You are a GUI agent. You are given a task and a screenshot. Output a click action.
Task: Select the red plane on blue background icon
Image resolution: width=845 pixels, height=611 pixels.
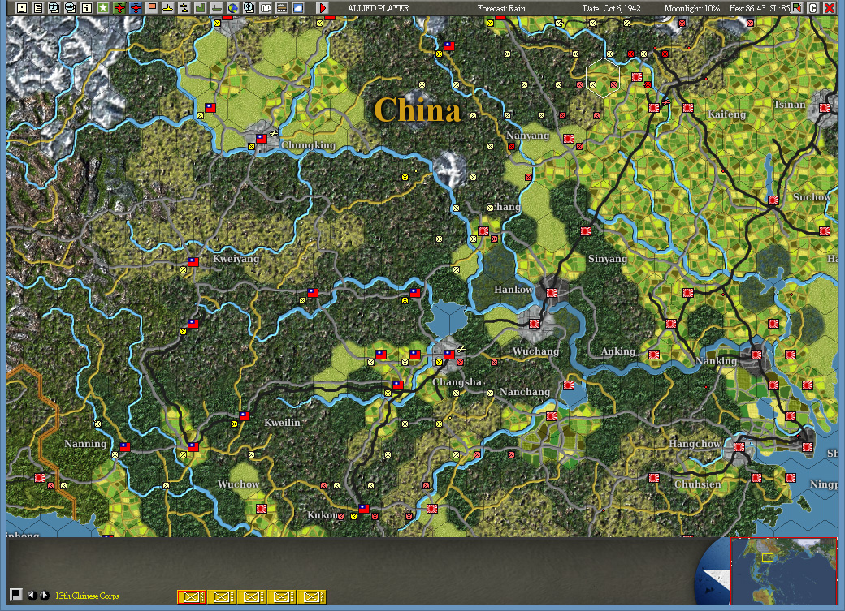pyautogui.click(x=135, y=7)
